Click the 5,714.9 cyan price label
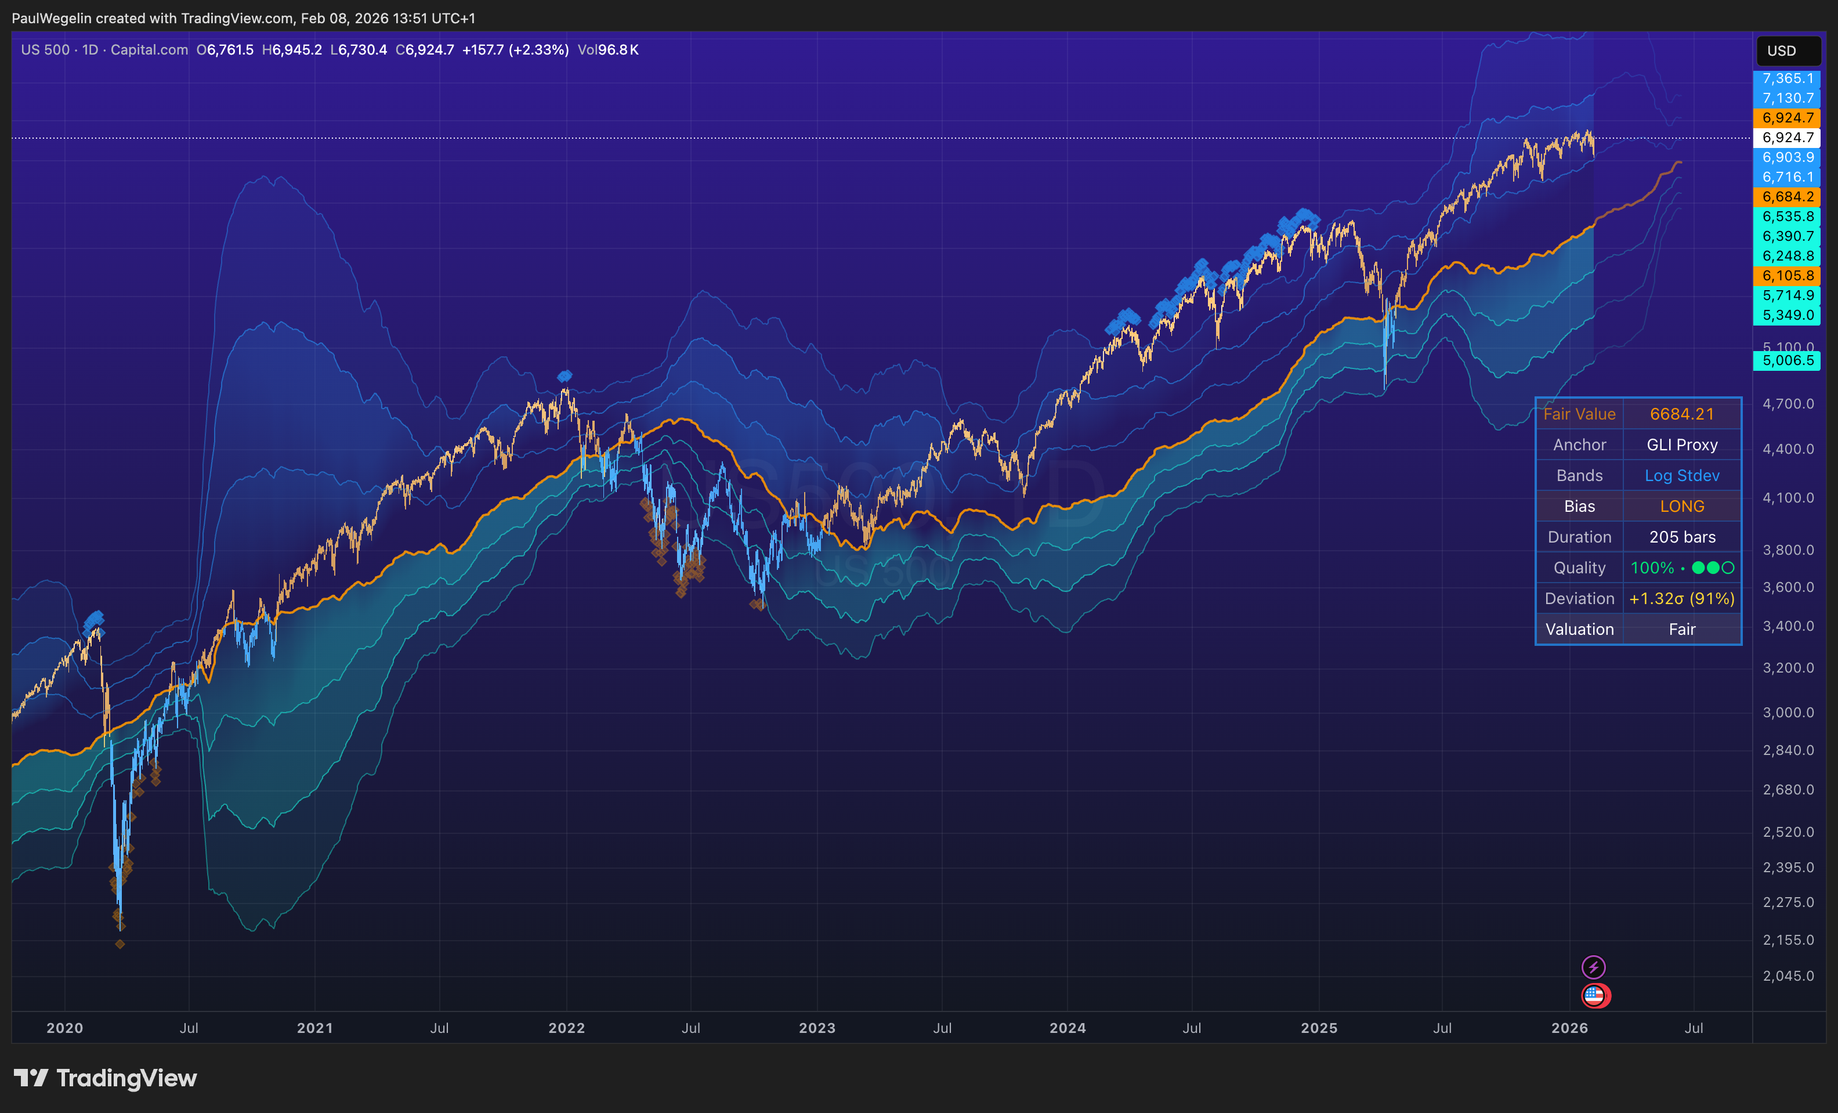Screen dimensions: 1838x1113 click(x=1786, y=295)
